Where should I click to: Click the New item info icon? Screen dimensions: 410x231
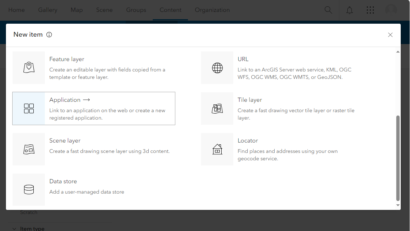click(x=49, y=34)
